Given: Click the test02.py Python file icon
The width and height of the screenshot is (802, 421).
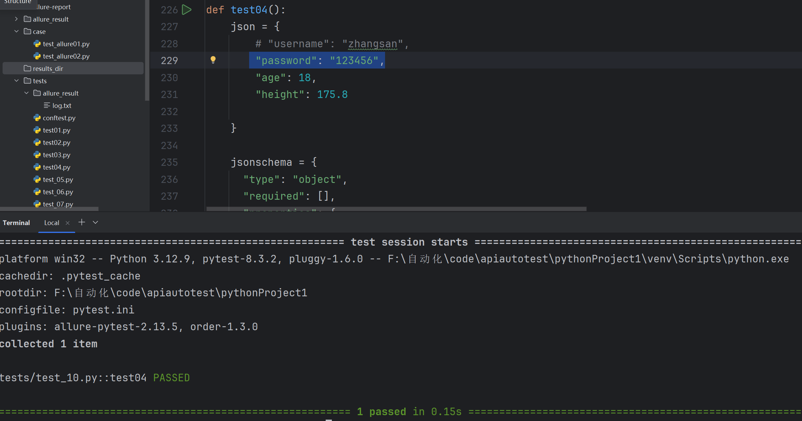Looking at the screenshot, I should (x=37, y=143).
